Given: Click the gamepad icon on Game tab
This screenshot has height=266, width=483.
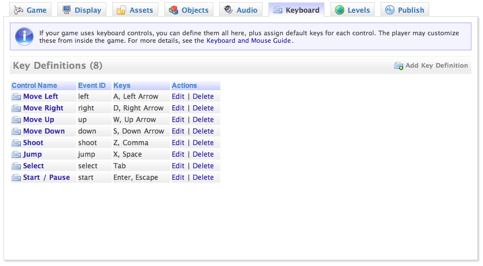Looking at the screenshot, I should click(x=19, y=10).
